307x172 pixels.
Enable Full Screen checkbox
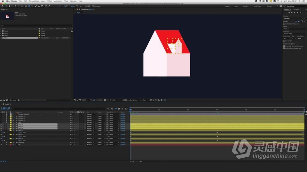(284, 41)
